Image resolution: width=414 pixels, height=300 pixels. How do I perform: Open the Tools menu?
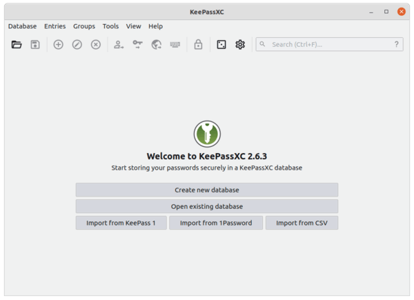point(110,26)
